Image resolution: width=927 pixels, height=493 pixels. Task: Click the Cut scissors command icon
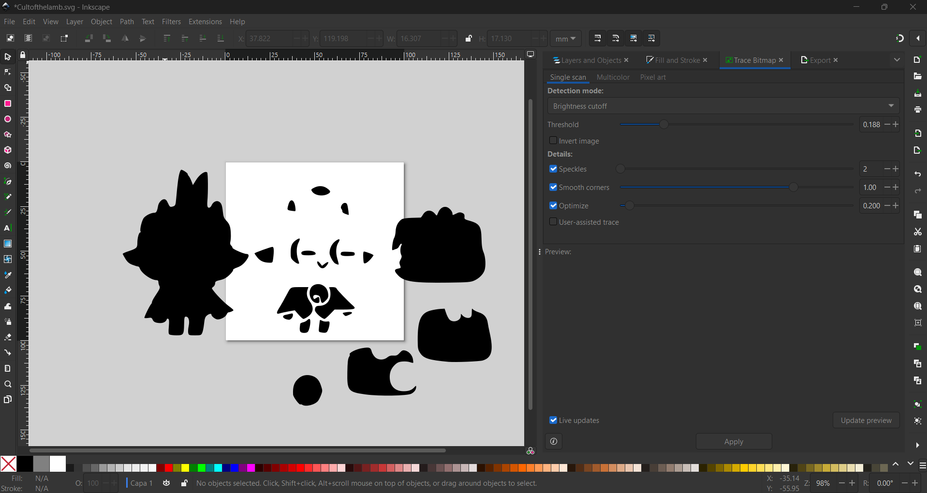[918, 232]
